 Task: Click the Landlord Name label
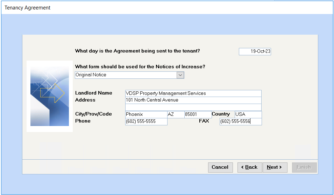coord(94,93)
